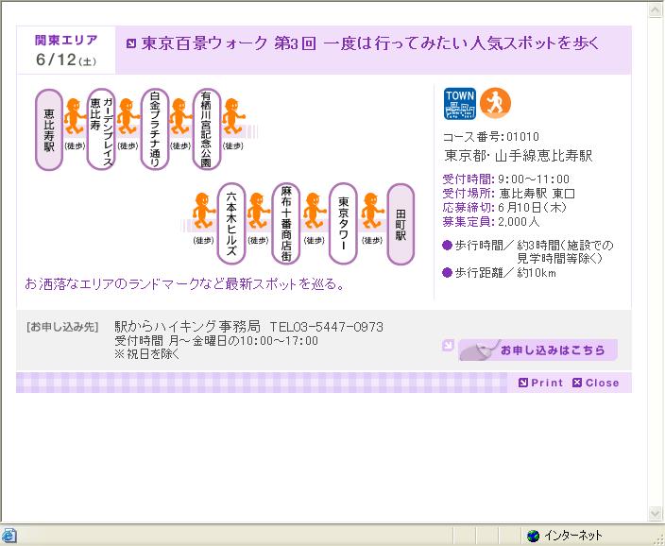Click the orange walking course icon
This screenshot has height=546, width=665.
495,103
